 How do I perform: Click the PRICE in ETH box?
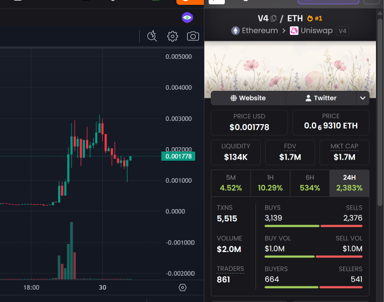point(331,123)
